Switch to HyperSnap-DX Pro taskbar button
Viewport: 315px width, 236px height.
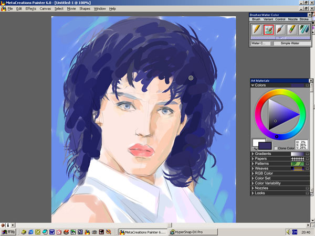(193, 232)
